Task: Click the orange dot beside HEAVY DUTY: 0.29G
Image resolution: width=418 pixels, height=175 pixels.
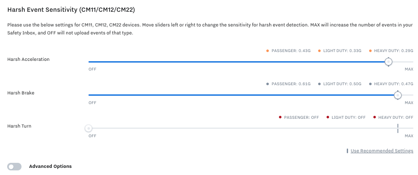Action: click(x=370, y=51)
